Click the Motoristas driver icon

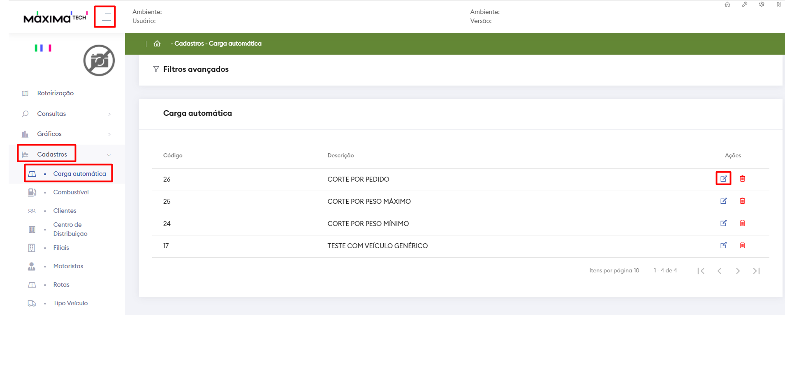[32, 266]
